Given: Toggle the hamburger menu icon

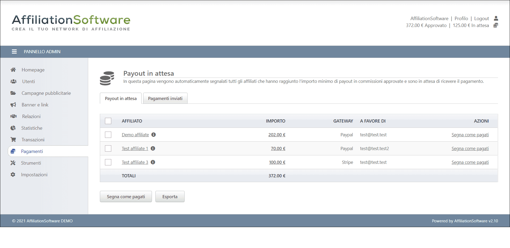Looking at the screenshot, I should tap(14, 52).
